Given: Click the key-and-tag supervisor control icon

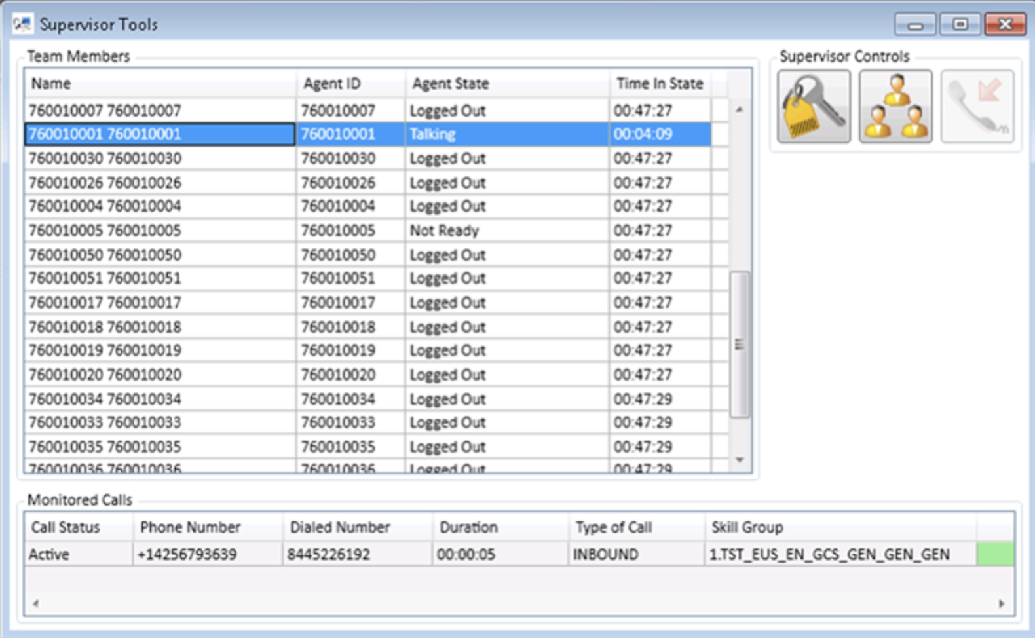Looking at the screenshot, I should pos(814,107).
